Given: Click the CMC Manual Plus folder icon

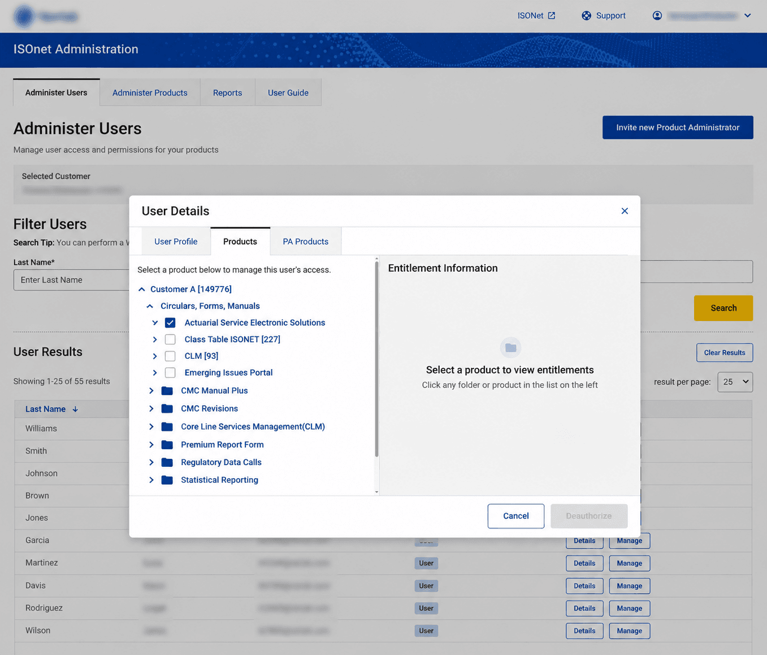Looking at the screenshot, I should pyautogui.click(x=167, y=391).
